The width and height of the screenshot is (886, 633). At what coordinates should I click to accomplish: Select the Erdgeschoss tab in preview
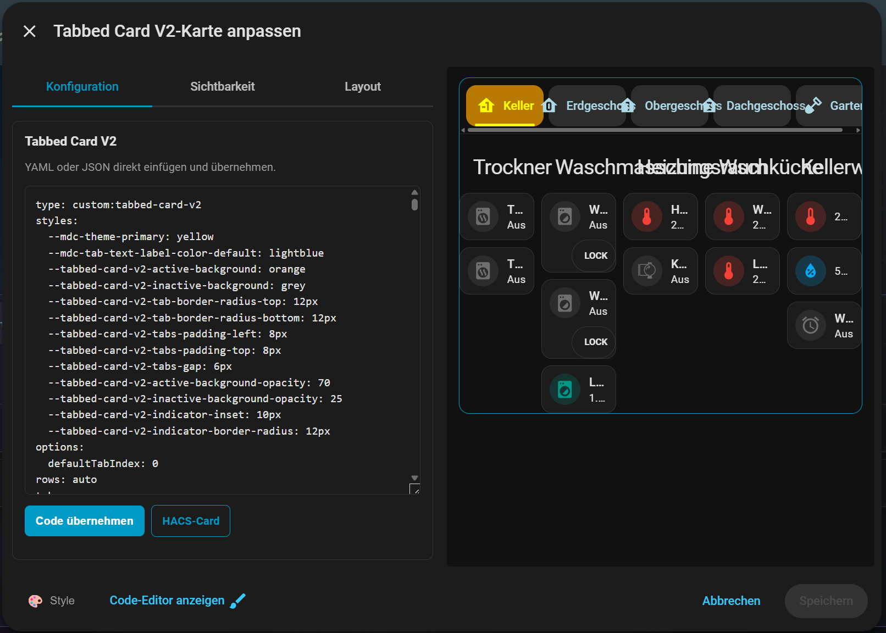click(x=587, y=105)
